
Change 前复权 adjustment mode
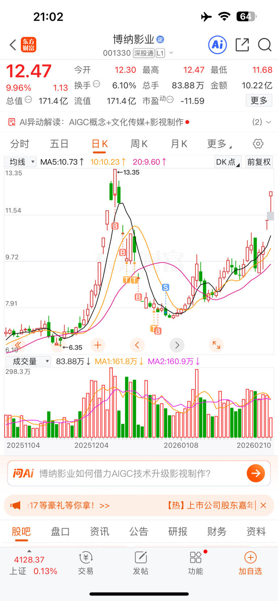259,162
